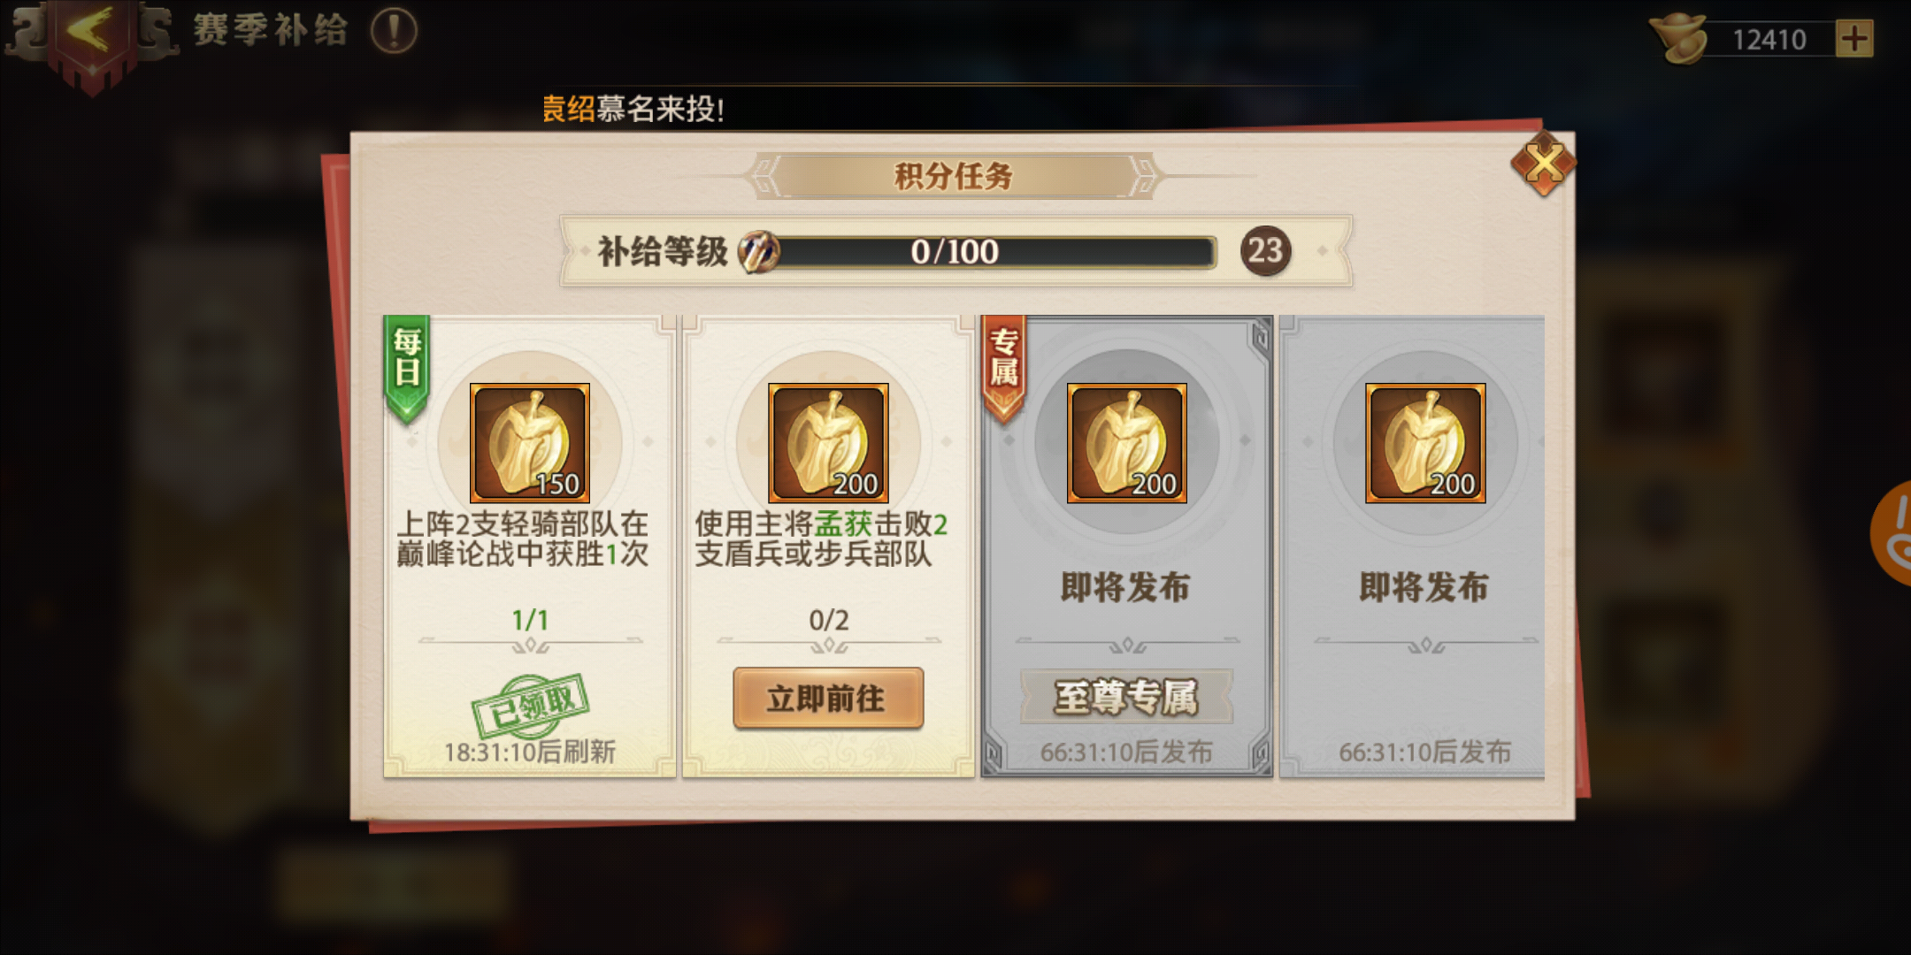Click the gold ingot currency icon
The height and width of the screenshot is (955, 1911).
[x=1677, y=39]
